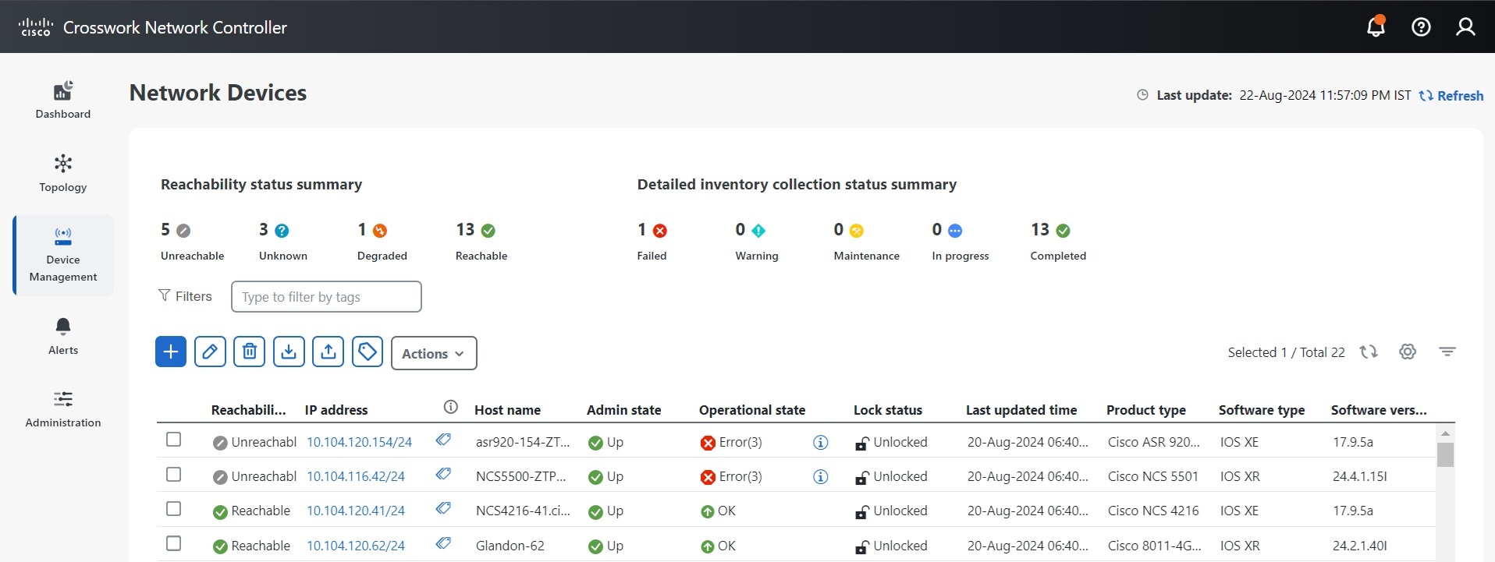This screenshot has width=1495, height=562.
Task: Open the notifications bell
Action: pos(1376,27)
